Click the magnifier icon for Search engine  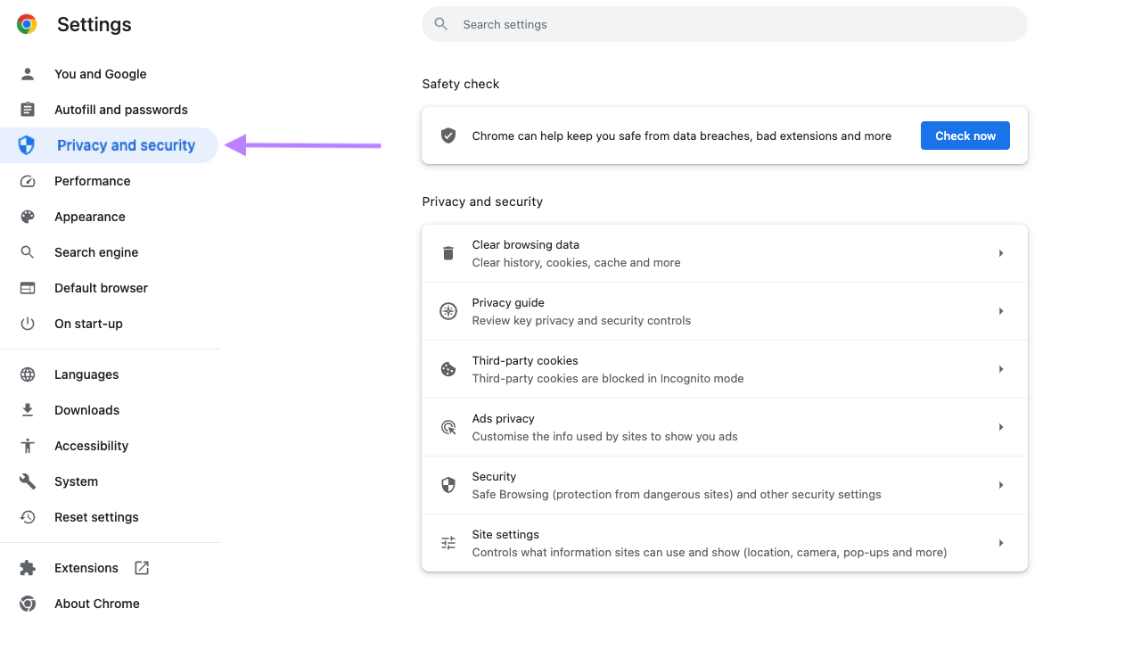pyautogui.click(x=28, y=252)
